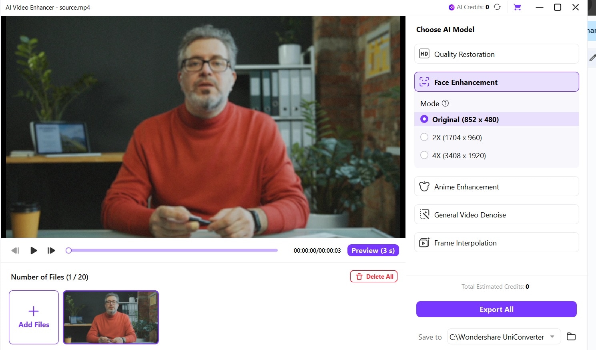
Task: Refresh AI Credits with the circular arrow icon
Action: point(497,7)
